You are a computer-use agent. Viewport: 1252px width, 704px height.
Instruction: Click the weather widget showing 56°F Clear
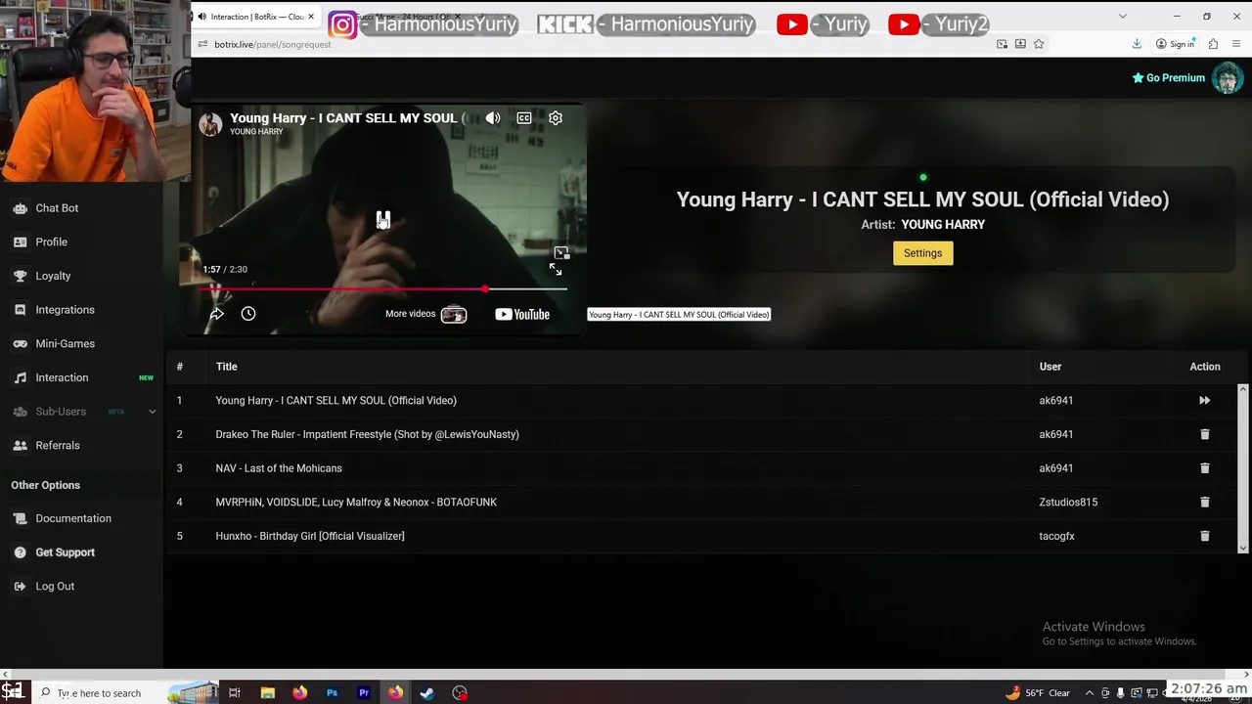[x=1037, y=693]
